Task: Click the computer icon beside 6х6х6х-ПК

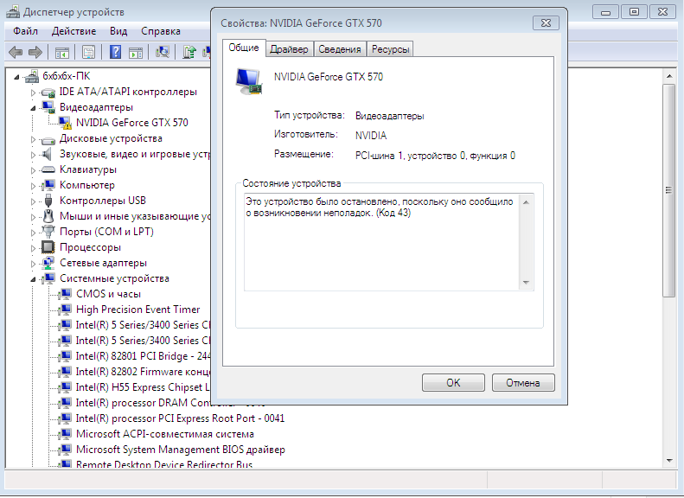Action: pos(32,76)
